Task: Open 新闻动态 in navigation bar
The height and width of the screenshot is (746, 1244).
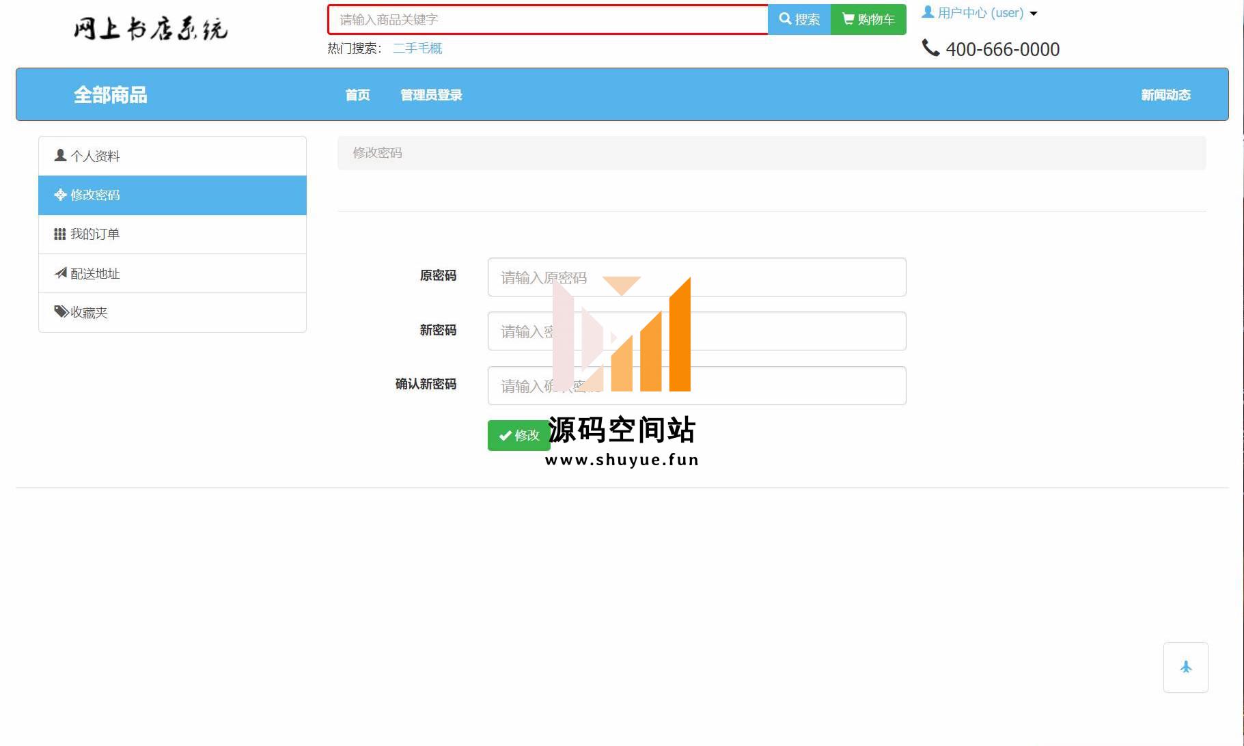Action: 1165,95
